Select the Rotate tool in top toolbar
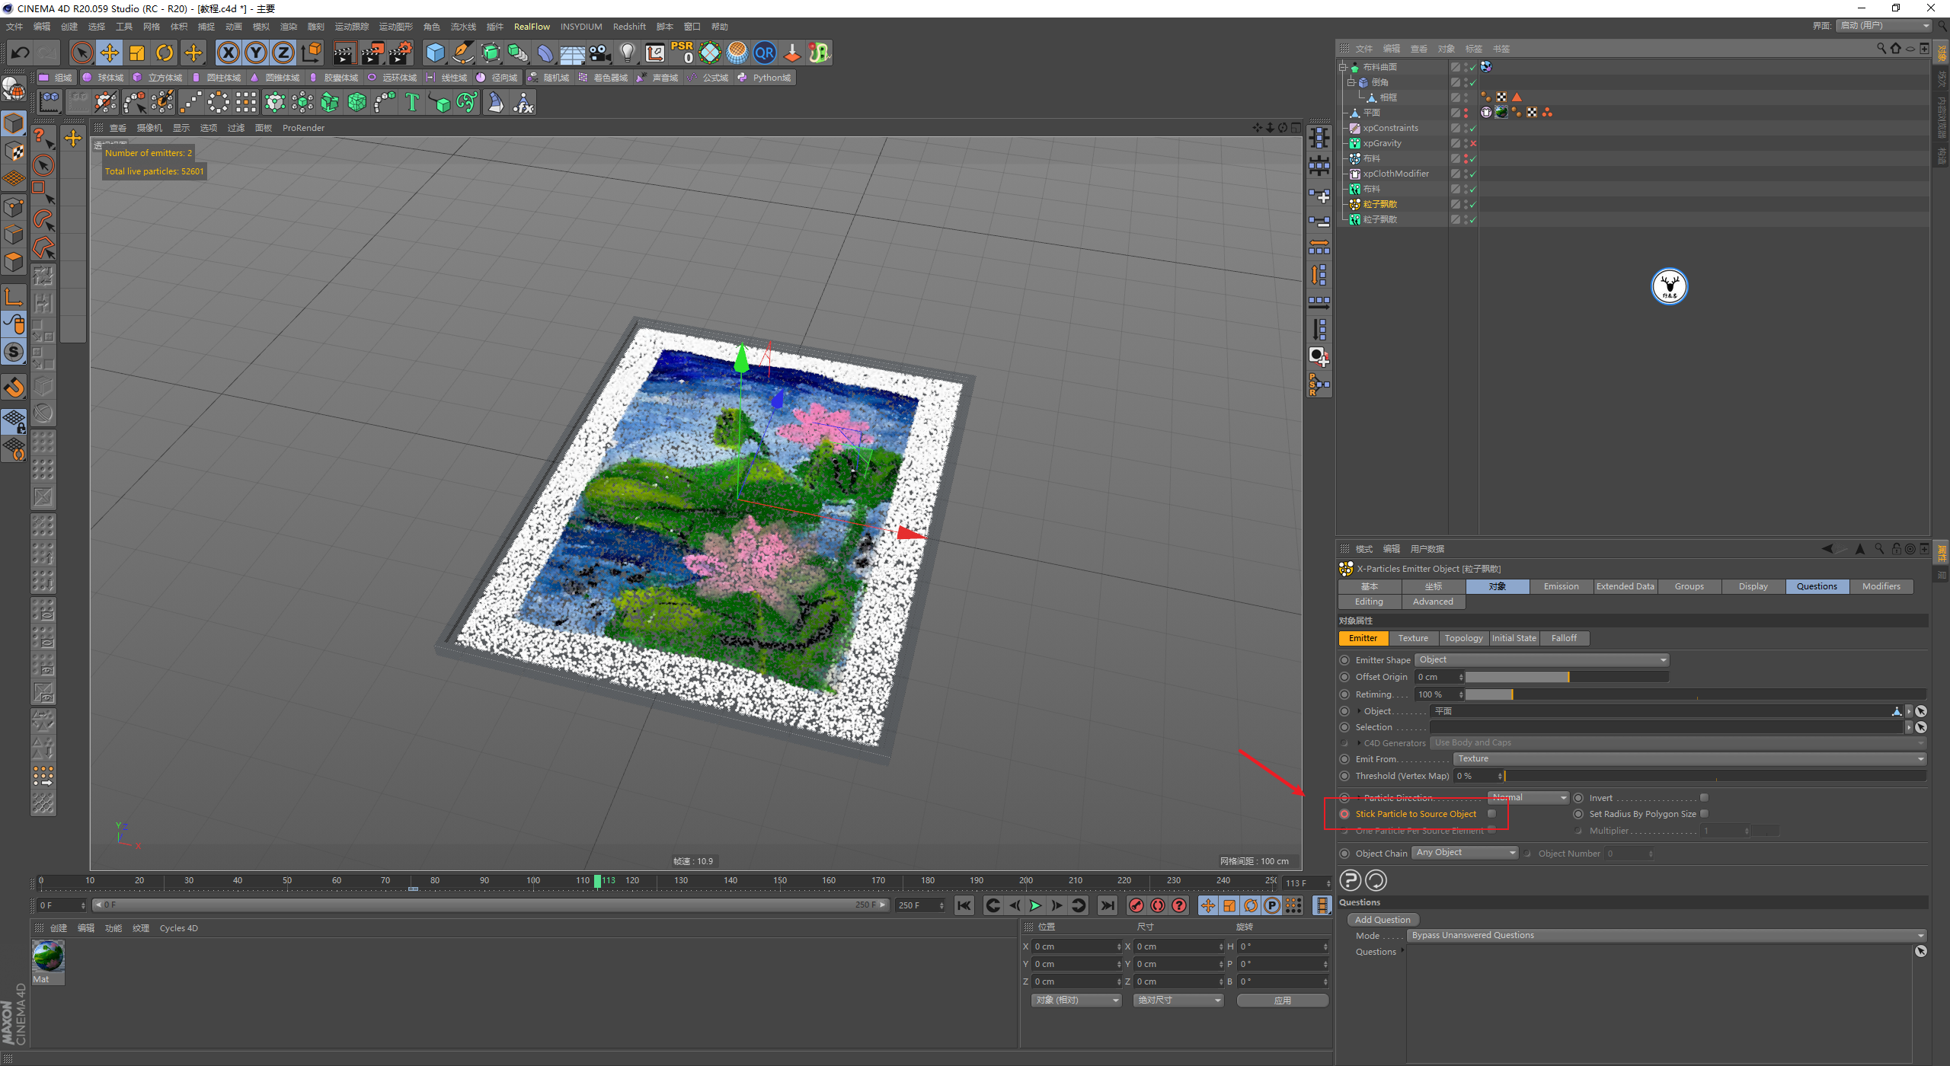 click(x=165, y=53)
